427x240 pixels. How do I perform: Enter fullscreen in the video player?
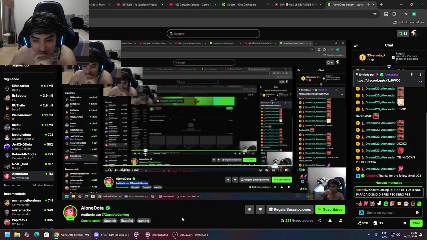click(280, 170)
